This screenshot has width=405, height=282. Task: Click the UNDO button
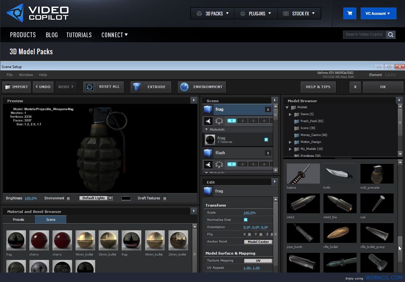click(x=43, y=87)
